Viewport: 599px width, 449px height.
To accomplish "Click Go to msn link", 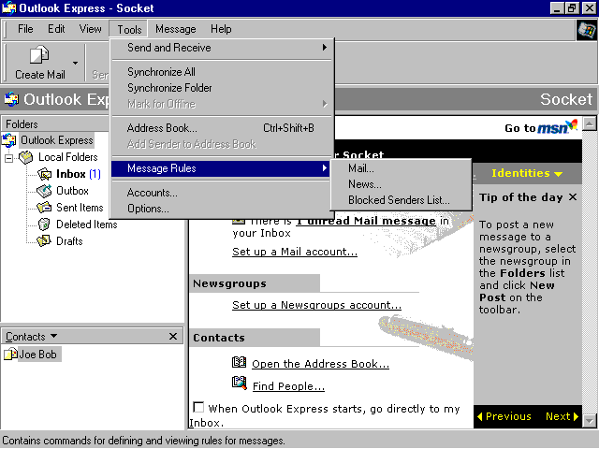I will (541, 127).
